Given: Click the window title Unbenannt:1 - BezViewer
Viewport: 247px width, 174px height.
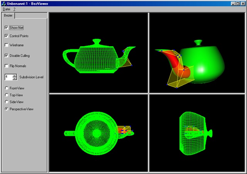Looking at the screenshot, I should (x=27, y=3).
